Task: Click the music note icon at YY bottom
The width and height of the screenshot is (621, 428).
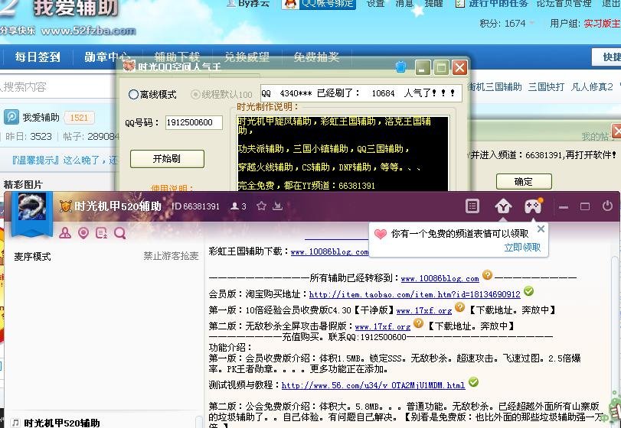Action: pyautogui.click(x=15, y=423)
